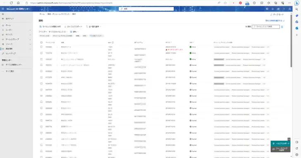Check the second contract row checkbox
The image size is (301, 158).
tap(41, 53)
